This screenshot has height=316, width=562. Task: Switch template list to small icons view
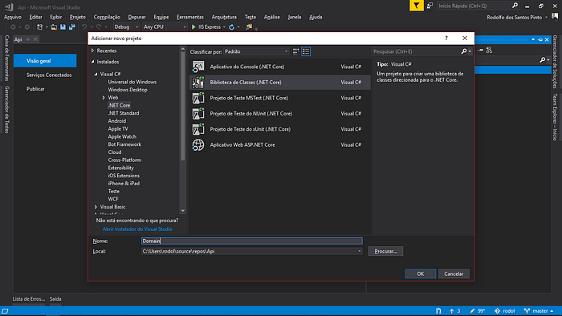(x=295, y=51)
